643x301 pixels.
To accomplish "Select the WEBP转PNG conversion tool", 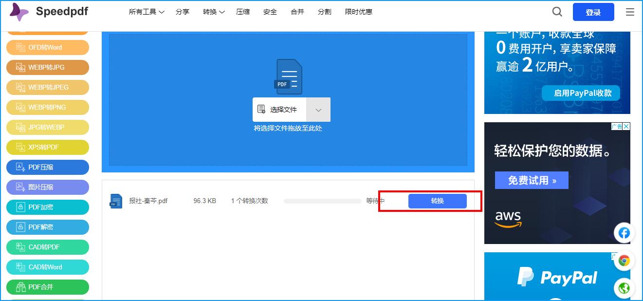I will click(47, 107).
